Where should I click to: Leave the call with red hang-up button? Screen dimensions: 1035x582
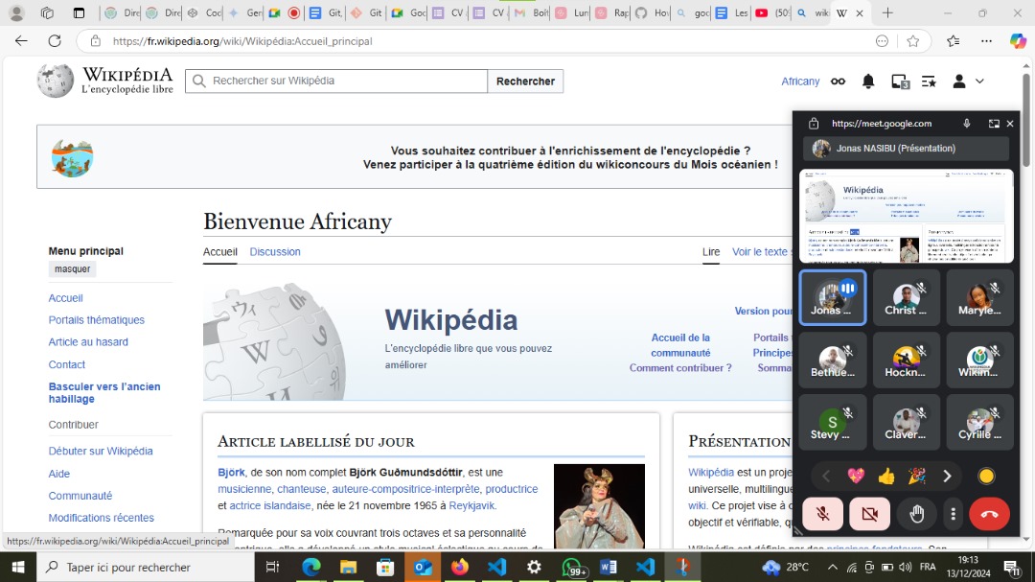989,514
